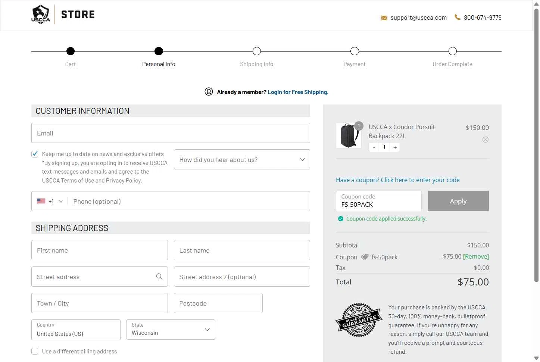Click the green coupon success checkmark icon
This screenshot has width=540, height=362.
pos(340,219)
